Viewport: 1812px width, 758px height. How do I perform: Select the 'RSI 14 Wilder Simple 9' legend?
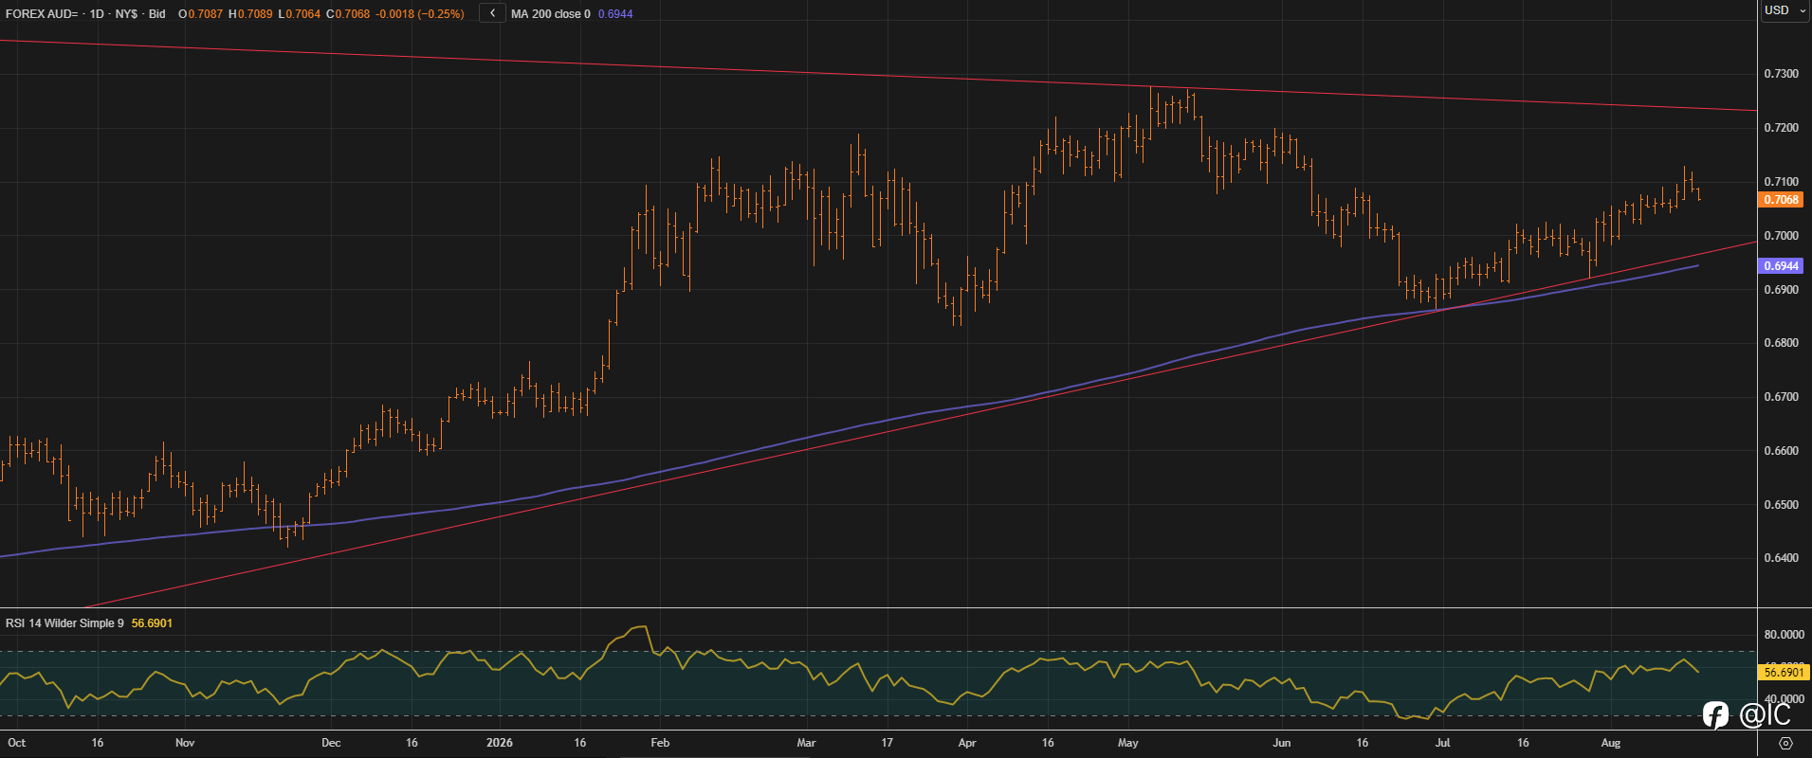point(64,623)
